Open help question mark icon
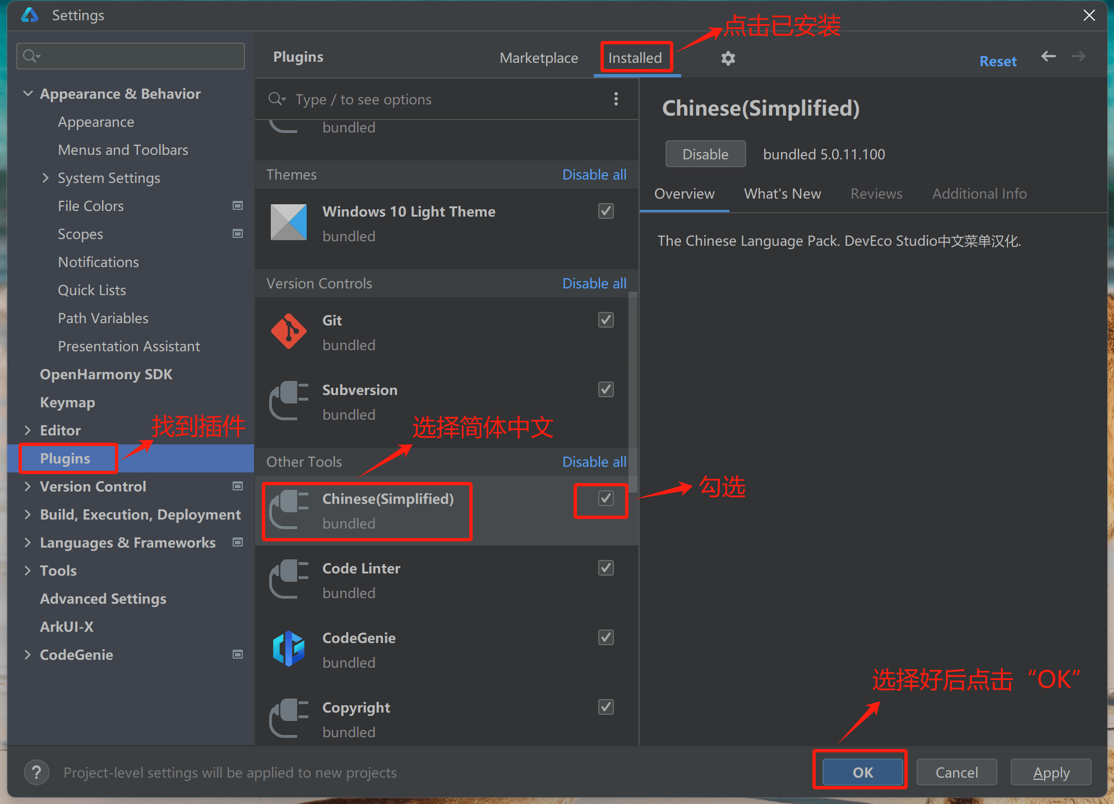Image resolution: width=1114 pixels, height=804 pixels. click(x=36, y=773)
